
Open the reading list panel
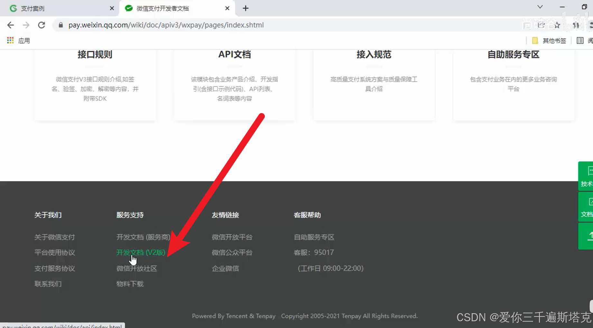tap(585, 40)
